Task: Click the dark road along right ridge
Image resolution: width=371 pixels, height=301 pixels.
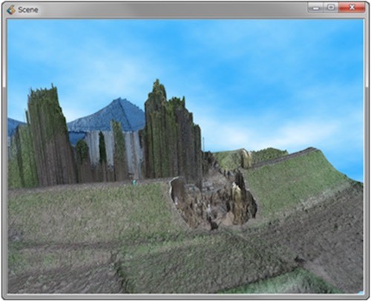Action: click(284, 157)
